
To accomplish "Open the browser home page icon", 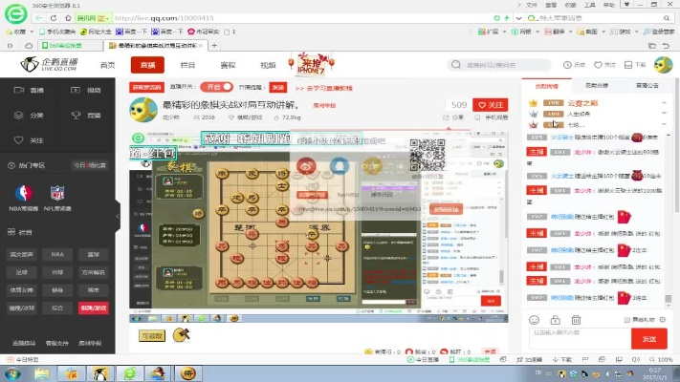I will (68, 18).
